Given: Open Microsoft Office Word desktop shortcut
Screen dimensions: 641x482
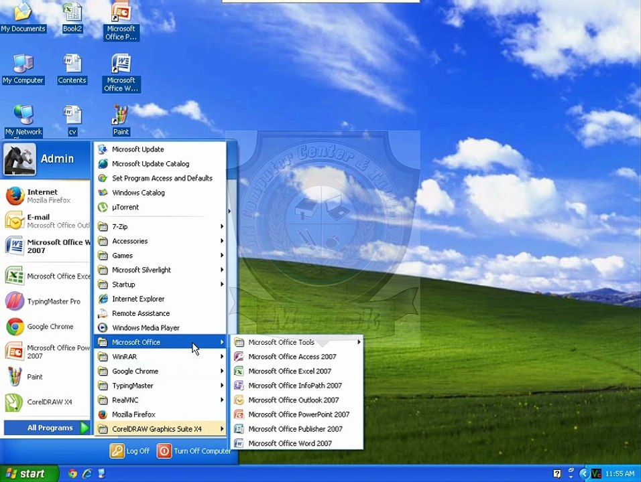Looking at the screenshot, I should tap(121, 73).
